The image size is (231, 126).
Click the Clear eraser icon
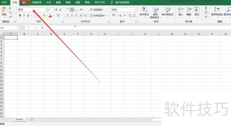tap(206, 17)
